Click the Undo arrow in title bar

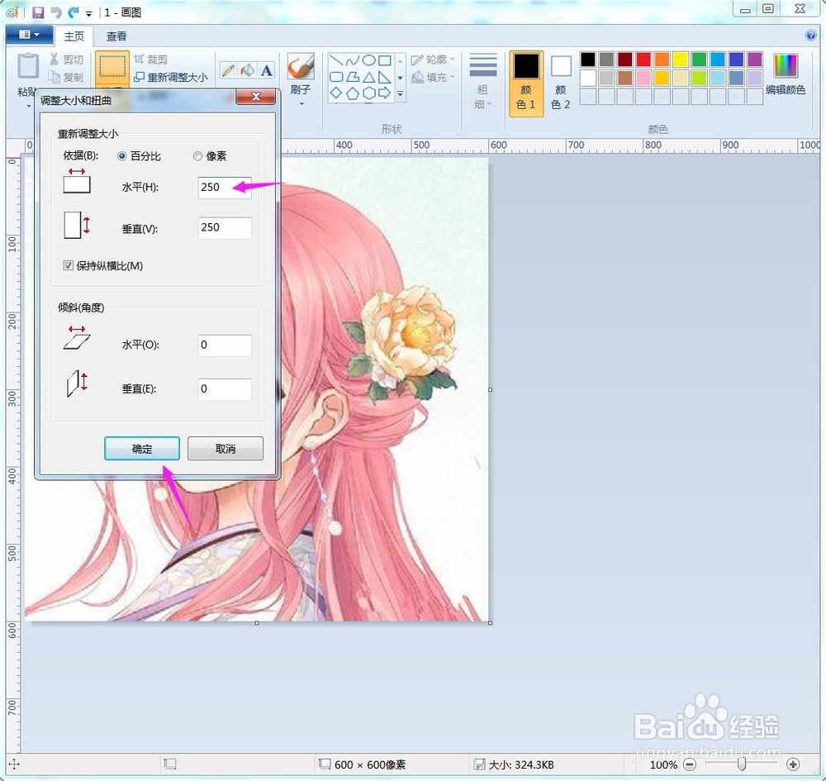coord(56,12)
